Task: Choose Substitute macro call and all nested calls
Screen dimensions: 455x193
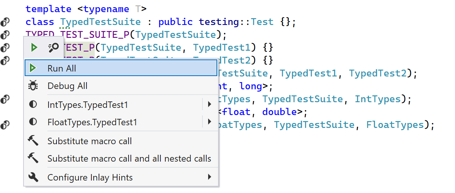Action: coord(129,159)
